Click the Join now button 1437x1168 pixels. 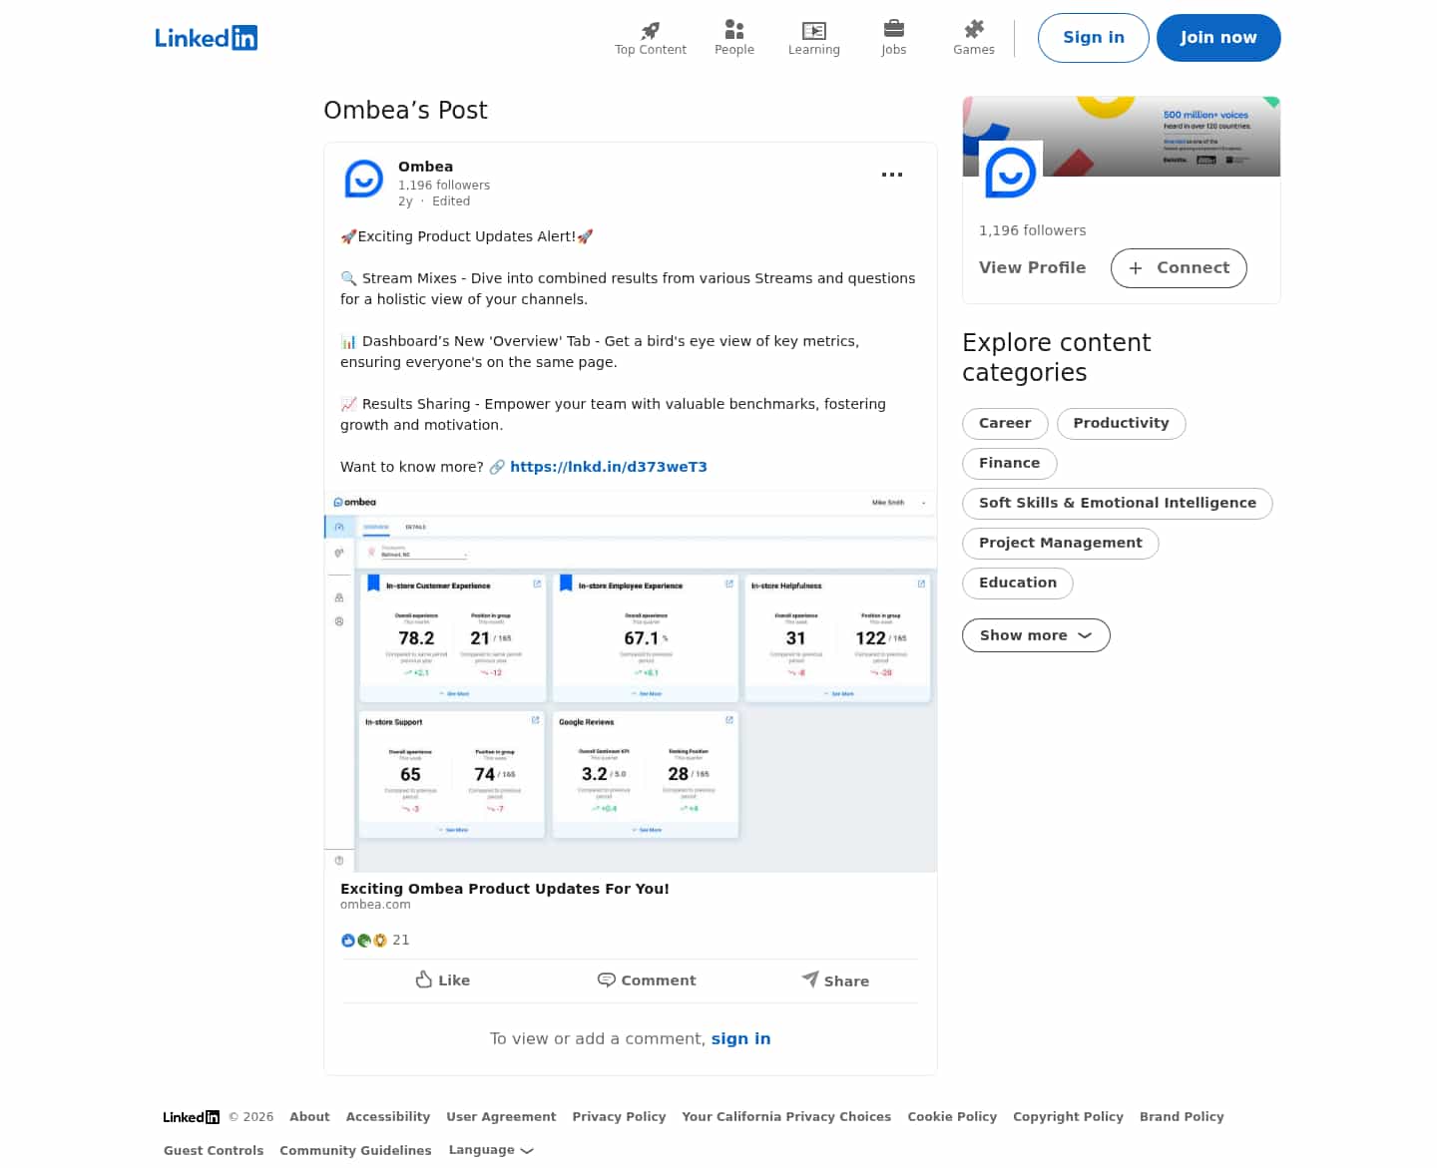[x=1218, y=38]
